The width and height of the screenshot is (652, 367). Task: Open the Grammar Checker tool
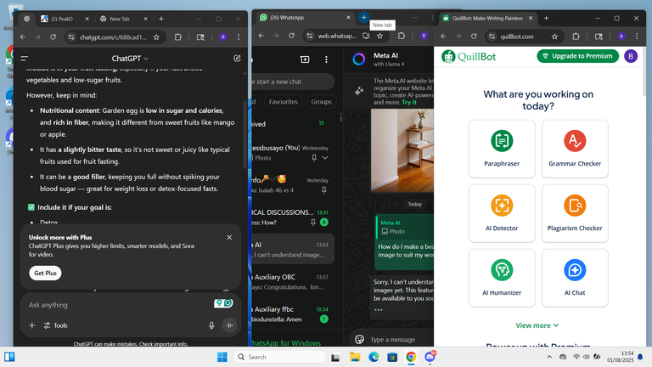tap(575, 149)
